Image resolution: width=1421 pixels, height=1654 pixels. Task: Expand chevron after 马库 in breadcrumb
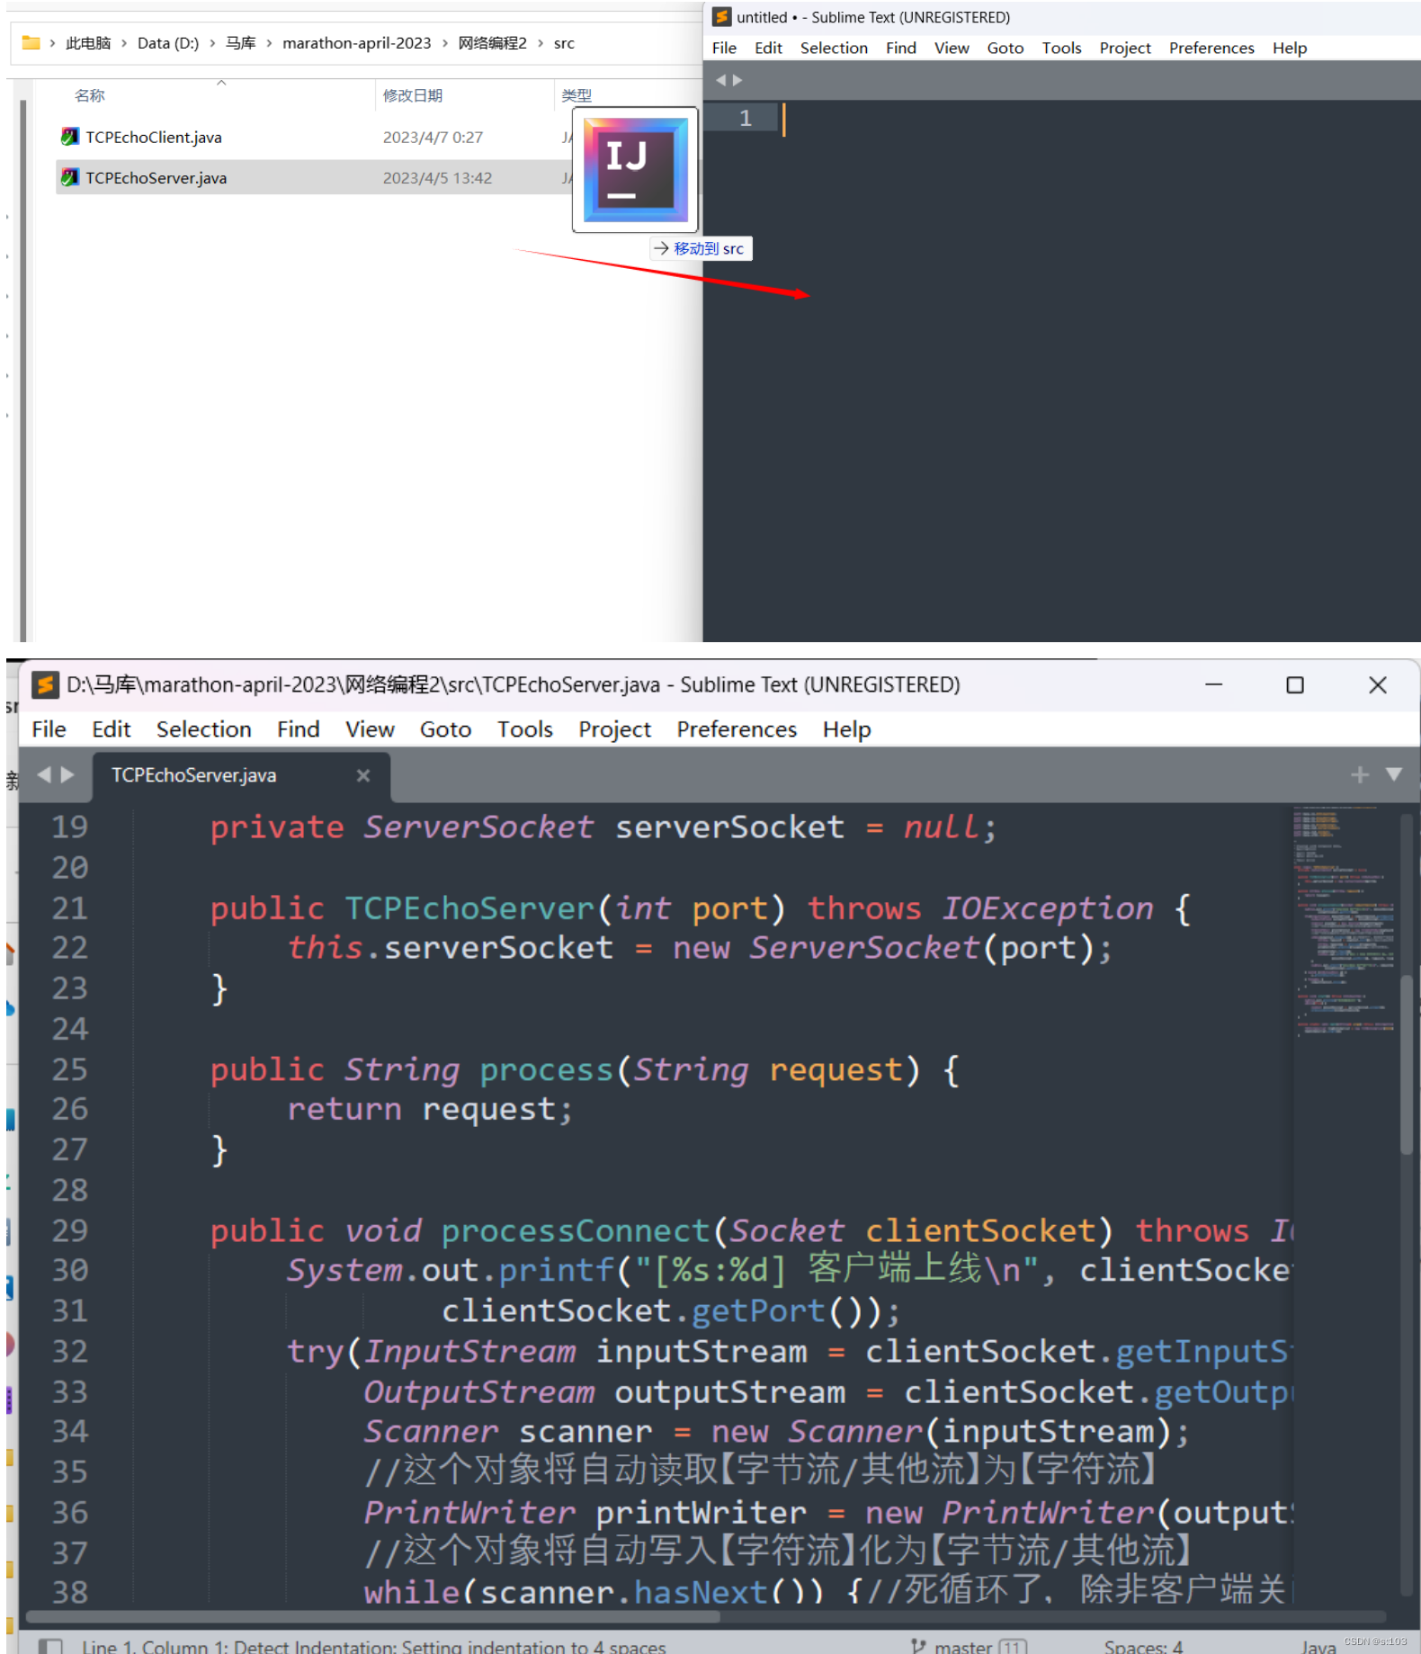(x=269, y=43)
